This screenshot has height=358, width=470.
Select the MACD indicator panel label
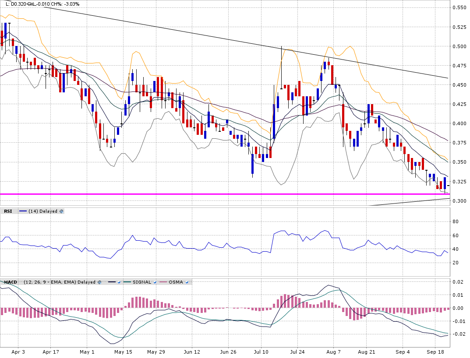10,282
